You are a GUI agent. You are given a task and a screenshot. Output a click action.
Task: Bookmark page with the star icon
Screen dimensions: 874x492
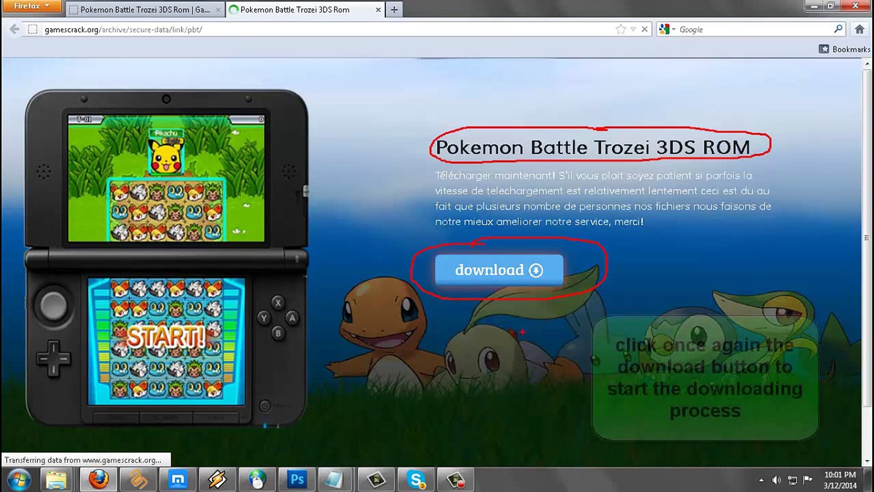(620, 29)
